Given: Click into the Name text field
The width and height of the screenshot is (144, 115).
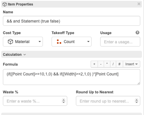Looking at the screenshot, I should pyautogui.click(x=72, y=21).
